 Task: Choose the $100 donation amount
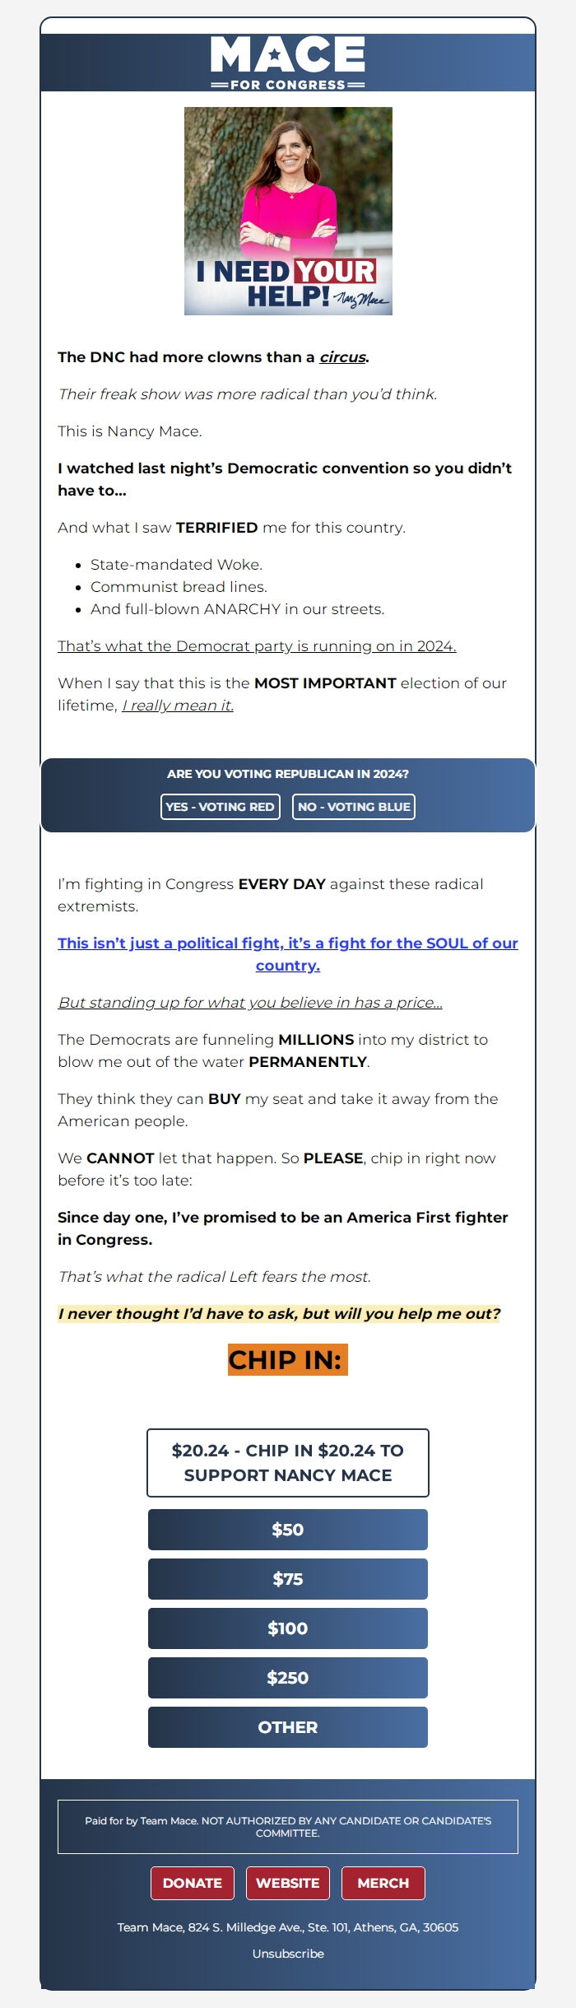(287, 1628)
